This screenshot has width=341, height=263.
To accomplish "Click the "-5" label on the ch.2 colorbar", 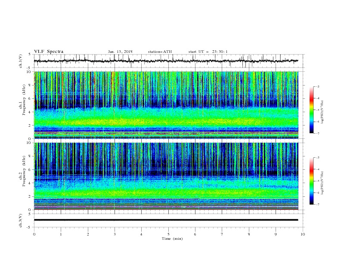I will click(317, 181).
